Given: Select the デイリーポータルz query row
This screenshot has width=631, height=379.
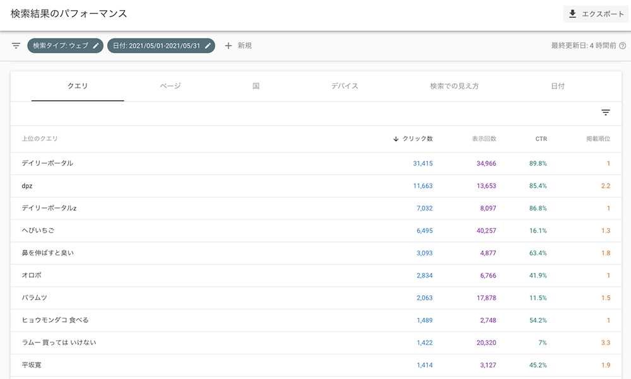Looking at the screenshot, I should [x=316, y=208].
